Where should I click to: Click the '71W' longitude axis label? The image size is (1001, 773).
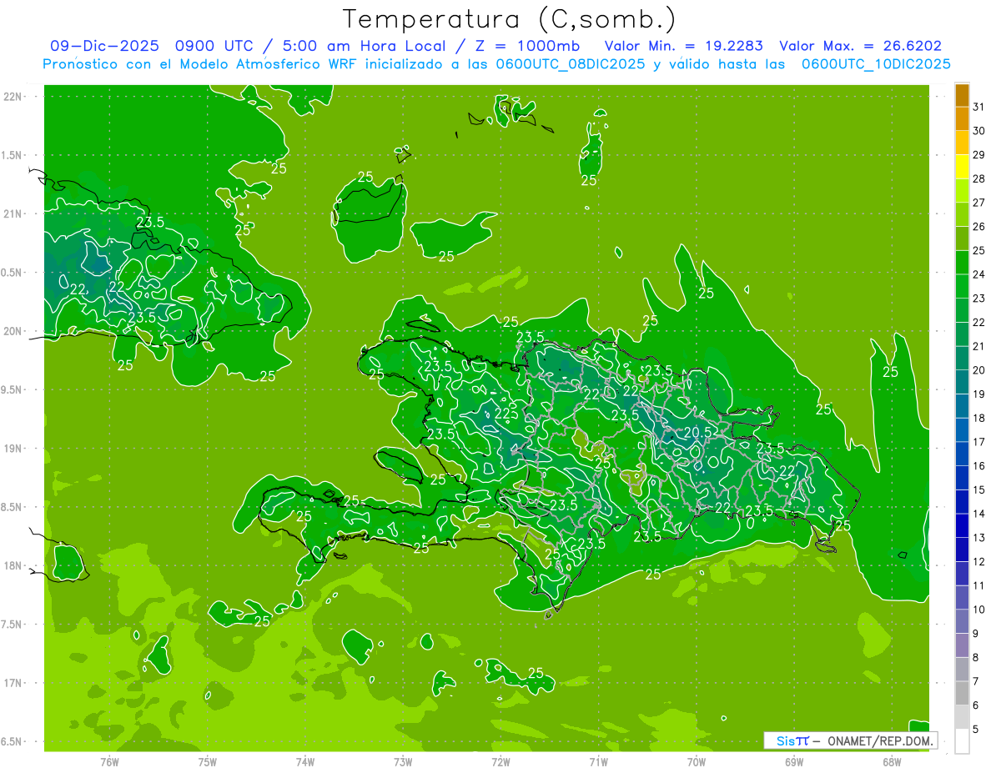point(598,762)
